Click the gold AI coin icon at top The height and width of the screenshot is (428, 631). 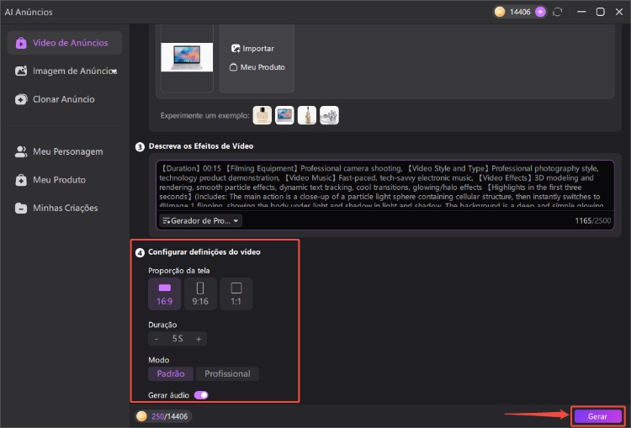pos(500,12)
